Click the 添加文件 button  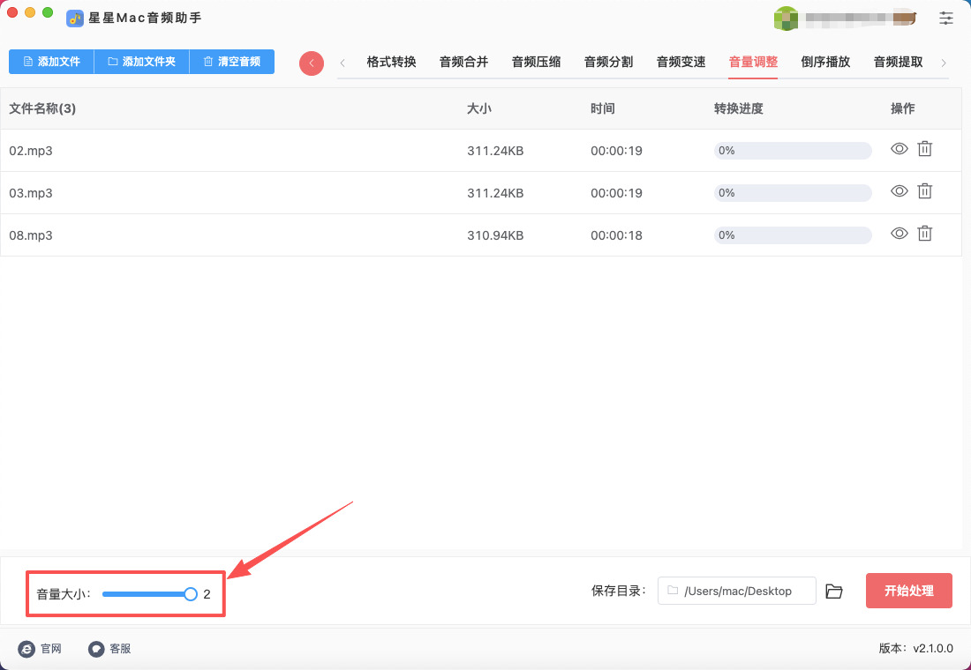(51, 62)
